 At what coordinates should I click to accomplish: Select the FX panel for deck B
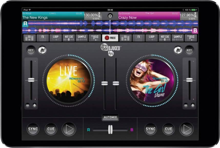point(139,37)
